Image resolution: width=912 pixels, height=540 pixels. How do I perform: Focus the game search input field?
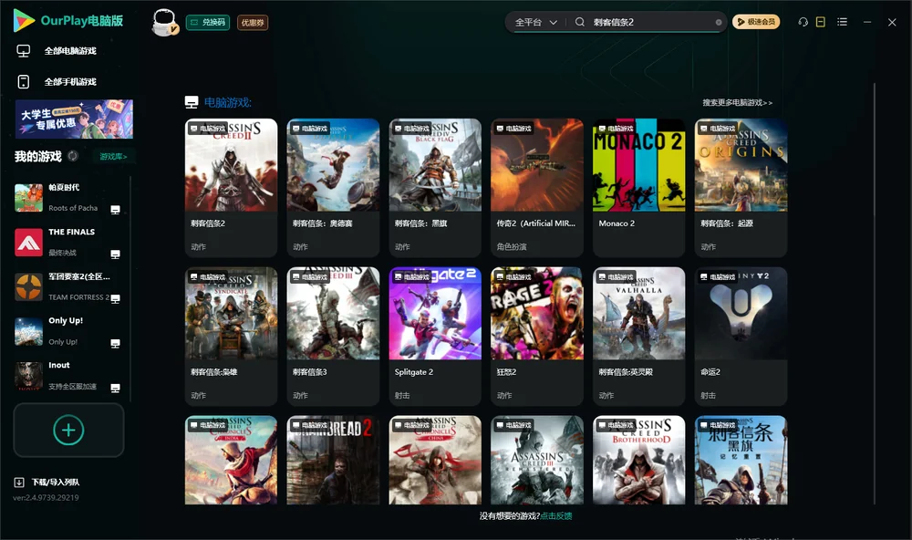652,22
